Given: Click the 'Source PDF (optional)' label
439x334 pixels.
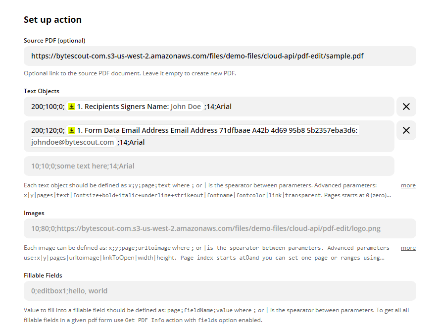Looking at the screenshot, I should tap(54, 41).
